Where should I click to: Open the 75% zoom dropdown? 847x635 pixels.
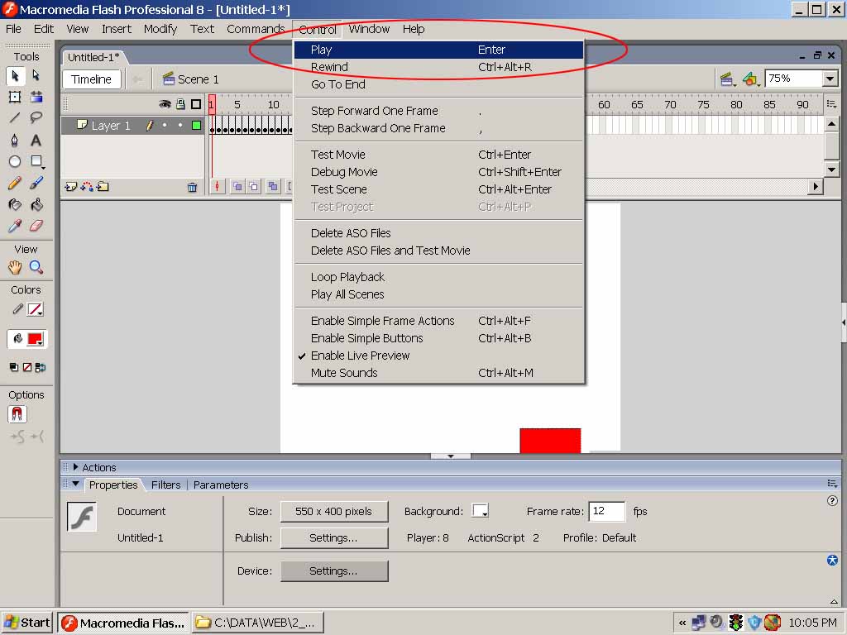pyautogui.click(x=830, y=79)
